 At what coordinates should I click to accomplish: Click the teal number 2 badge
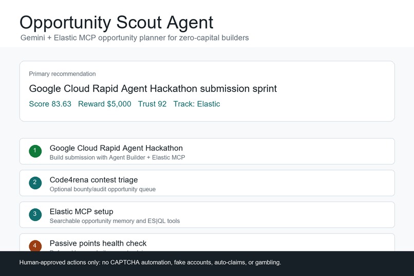(x=35, y=183)
